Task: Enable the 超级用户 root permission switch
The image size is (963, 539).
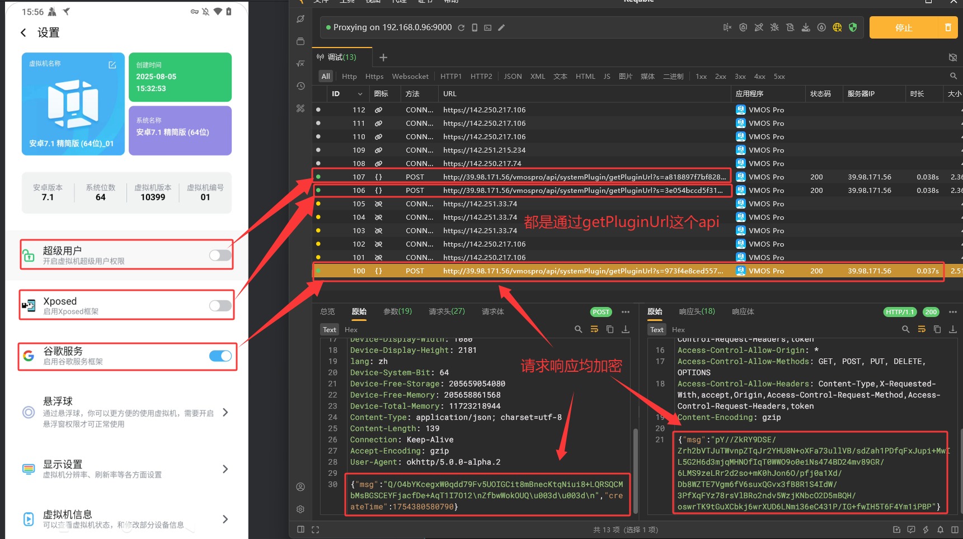Action: [220, 256]
